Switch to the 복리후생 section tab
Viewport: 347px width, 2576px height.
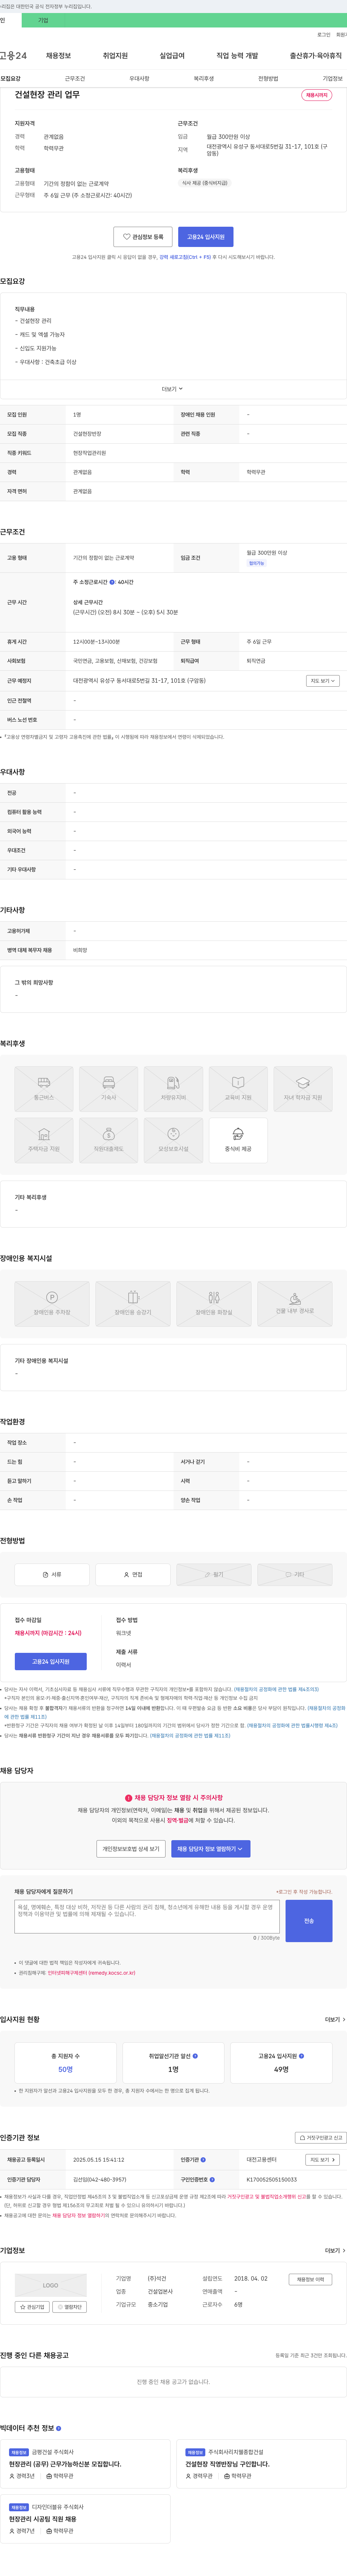click(x=203, y=78)
